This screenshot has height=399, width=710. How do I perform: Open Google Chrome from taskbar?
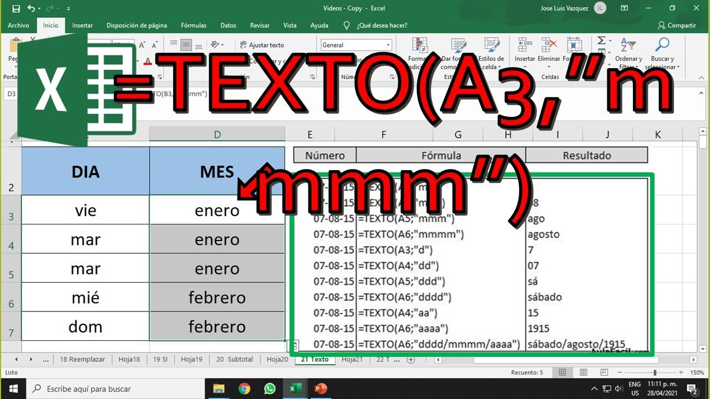[x=244, y=388]
